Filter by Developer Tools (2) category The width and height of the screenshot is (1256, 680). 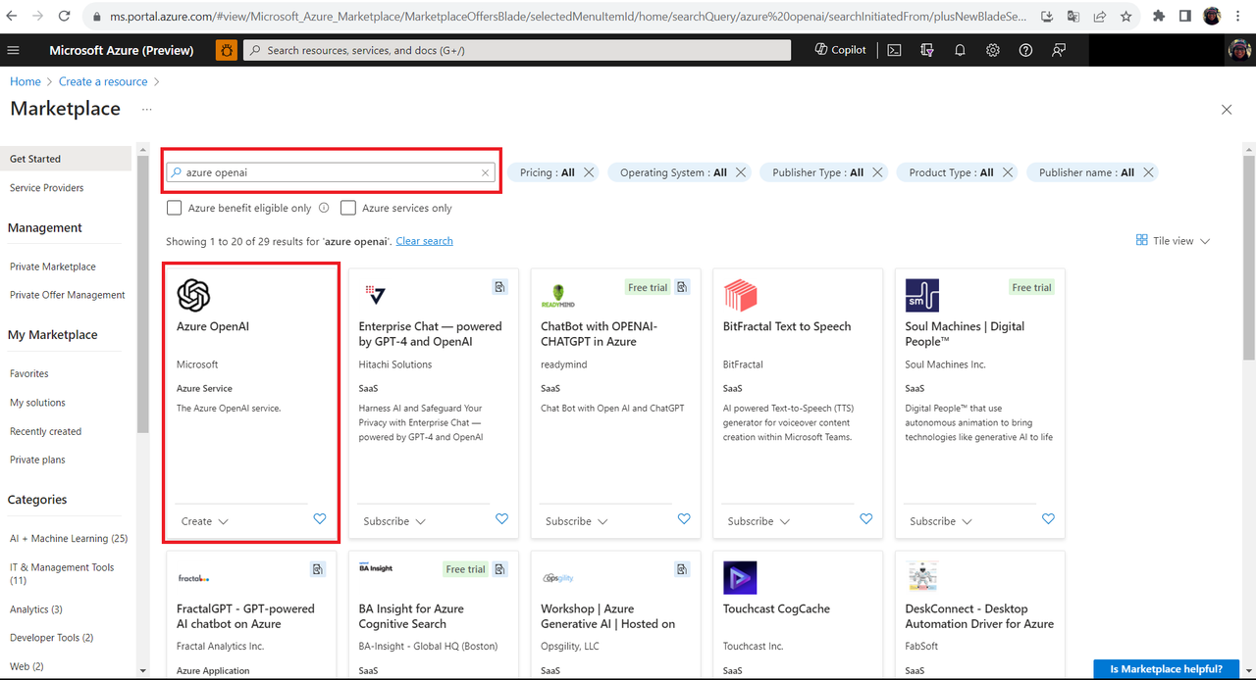52,638
